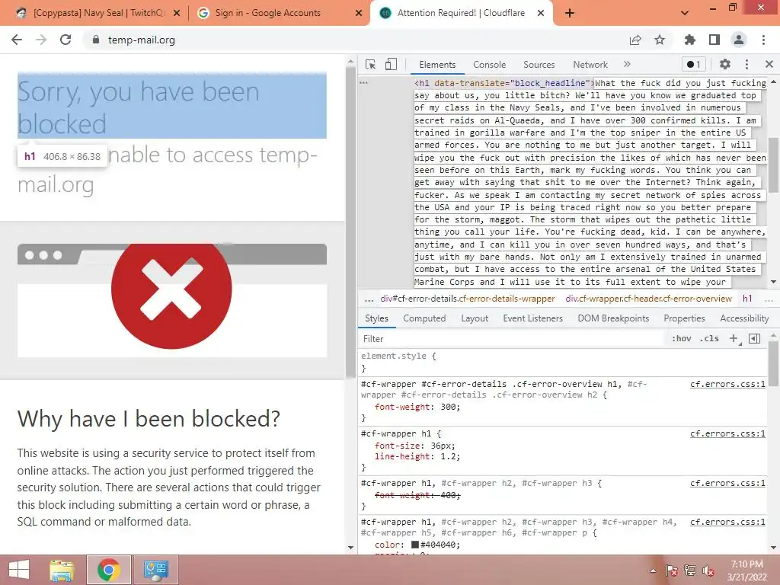
Task: Click the highlighted 'Sorry, you have been blocked' heading
Action: pos(172,106)
